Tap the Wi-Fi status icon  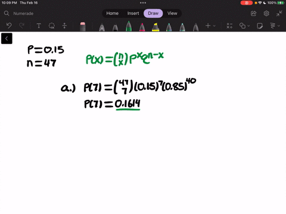260,3
